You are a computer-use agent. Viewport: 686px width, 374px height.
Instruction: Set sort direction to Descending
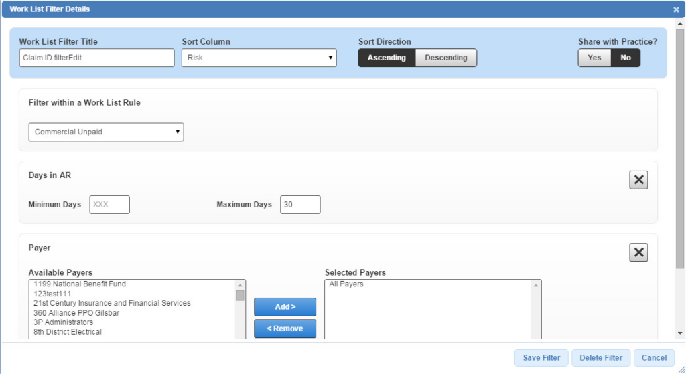click(445, 58)
